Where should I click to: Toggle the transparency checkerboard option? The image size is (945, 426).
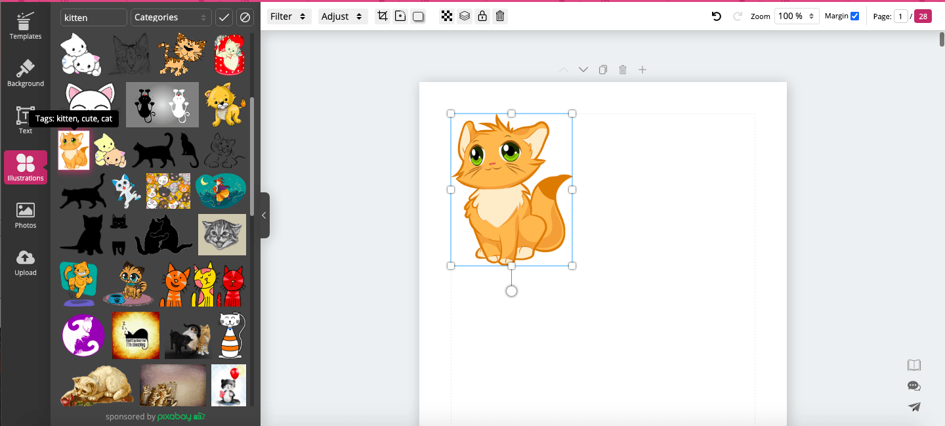point(447,16)
